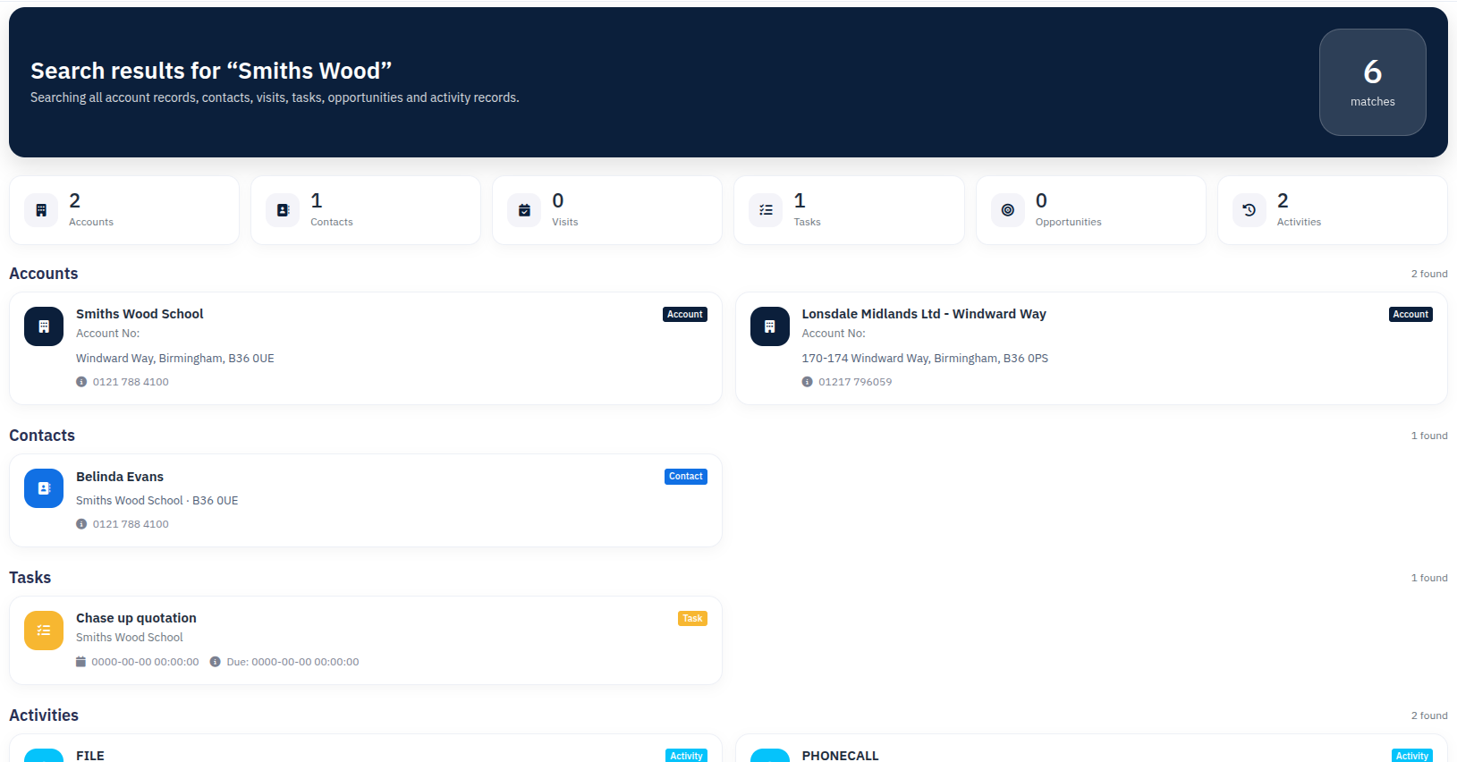Click the 6 matches counter box

point(1373,82)
